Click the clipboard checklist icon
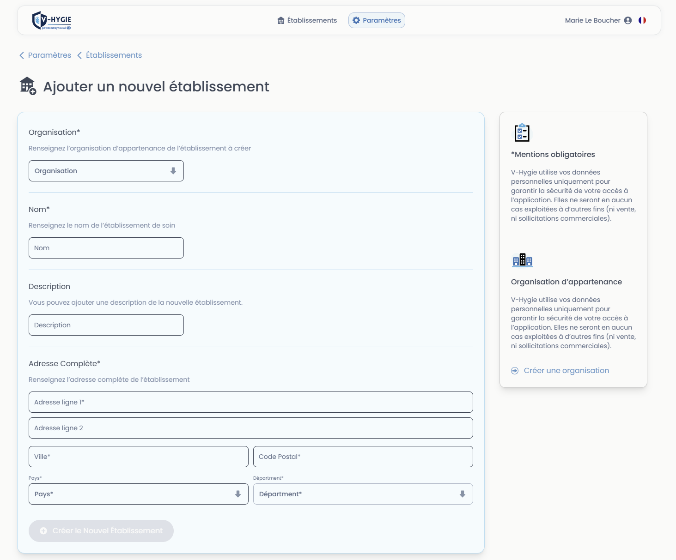676x560 pixels. [522, 132]
